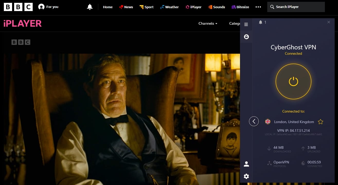
Task: Click the OpenVPN protocol label
Action: coord(281,162)
